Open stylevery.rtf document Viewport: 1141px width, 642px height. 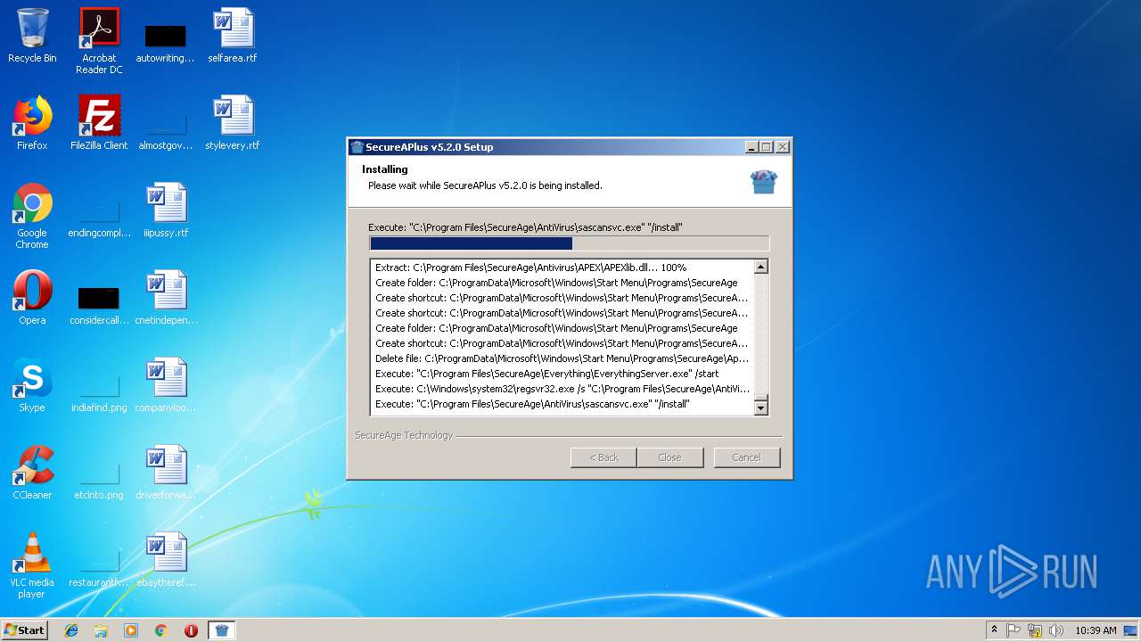(x=233, y=123)
